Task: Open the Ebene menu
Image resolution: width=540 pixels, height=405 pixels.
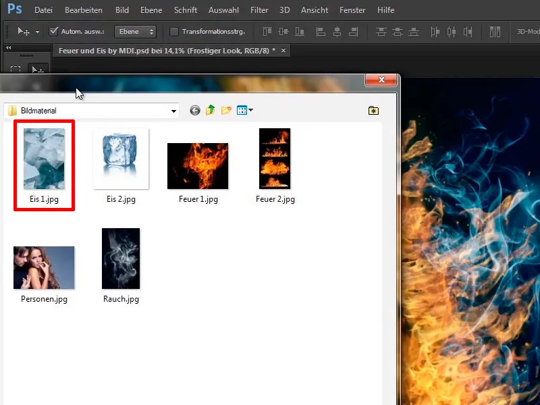Action: pyautogui.click(x=151, y=10)
